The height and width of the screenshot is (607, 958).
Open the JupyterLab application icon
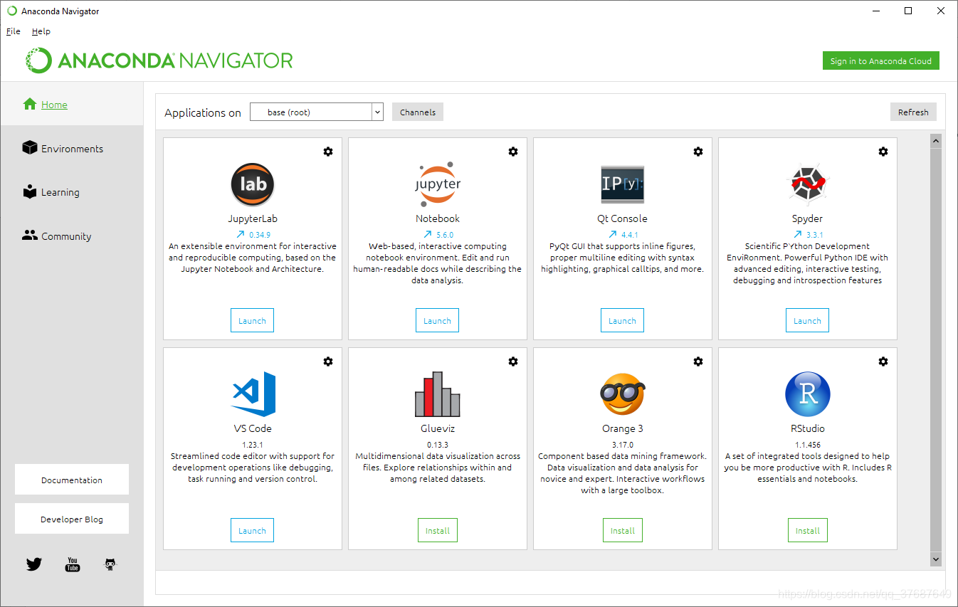point(252,184)
